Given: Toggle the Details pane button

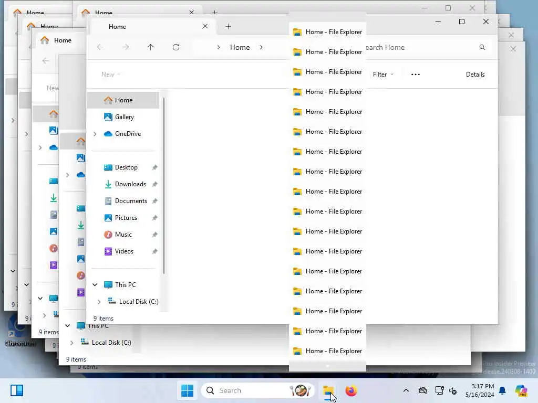Looking at the screenshot, I should tap(475, 75).
